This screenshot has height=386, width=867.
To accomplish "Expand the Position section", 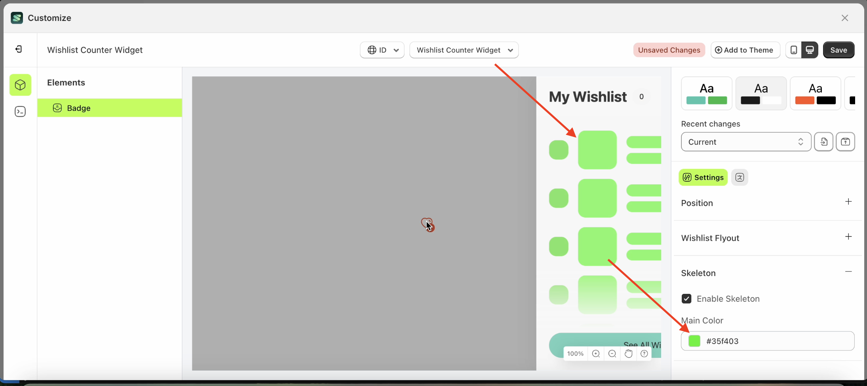I will pyautogui.click(x=849, y=202).
